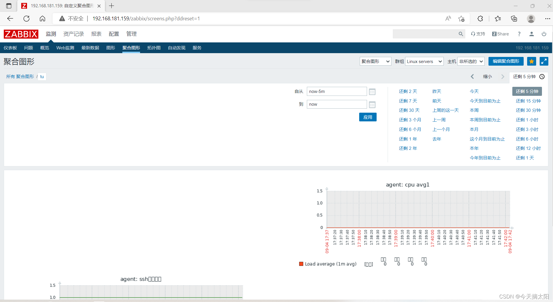The height and width of the screenshot is (302, 553).
Task: Click the 支持 support link
Action: tap(478, 34)
